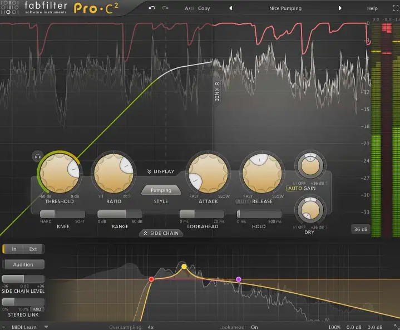Screen dimensions: 400x330
Task: Toggle AUTO release mode
Action: (244, 201)
